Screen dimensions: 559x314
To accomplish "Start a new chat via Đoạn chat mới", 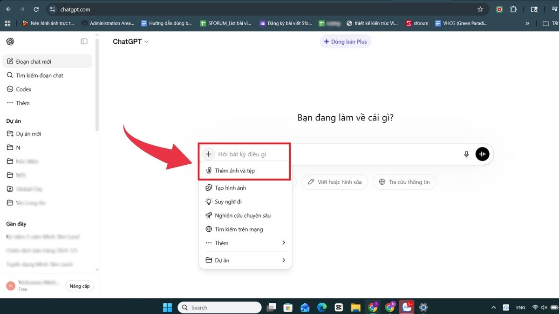I will point(48,61).
